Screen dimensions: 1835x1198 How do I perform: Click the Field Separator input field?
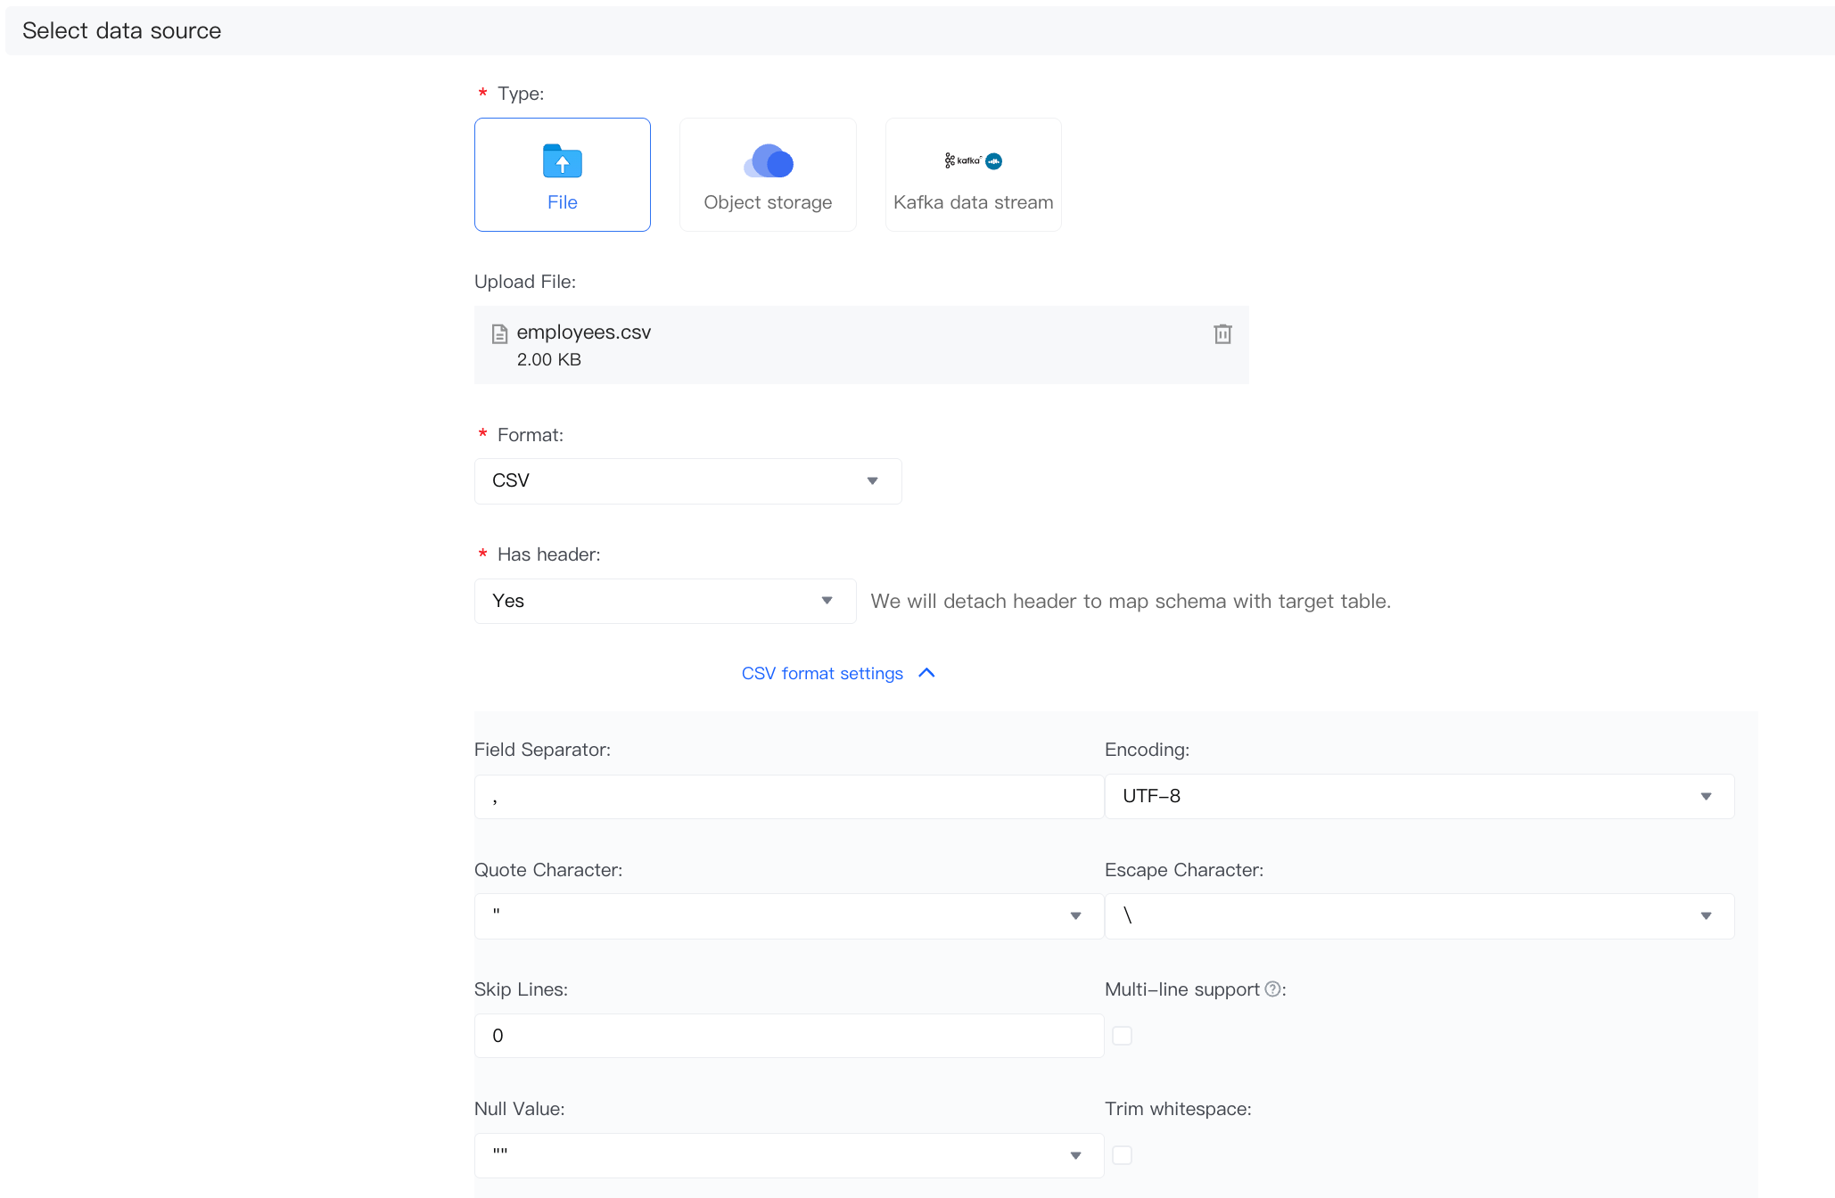788,797
